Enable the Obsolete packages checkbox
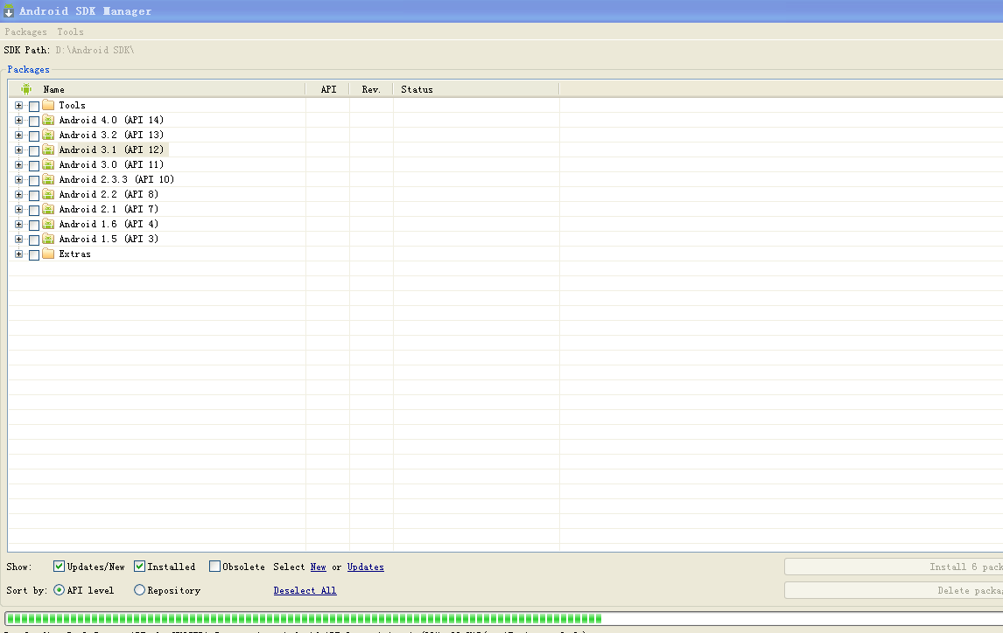1003x633 pixels. coord(215,566)
